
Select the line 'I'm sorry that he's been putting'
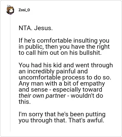point(62,114)
